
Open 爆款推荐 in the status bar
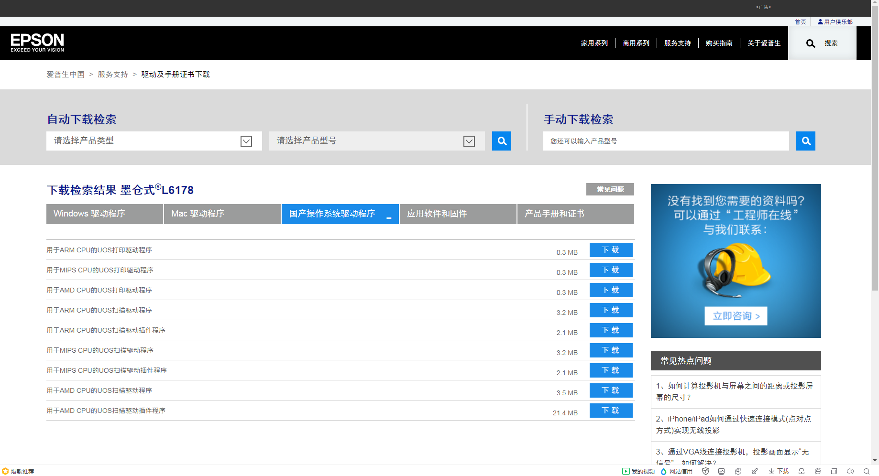click(x=18, y=471)
